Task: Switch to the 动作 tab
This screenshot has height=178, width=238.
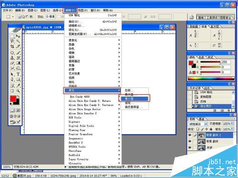Action: coord(207,88)
